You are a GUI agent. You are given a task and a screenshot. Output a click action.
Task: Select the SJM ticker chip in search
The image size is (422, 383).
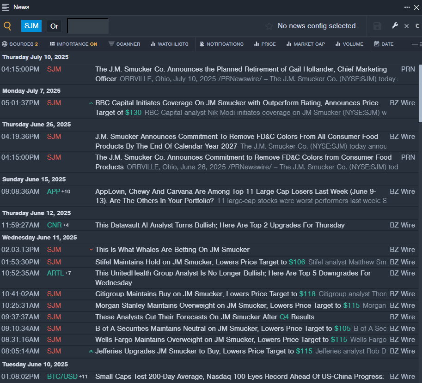pos(31,26)
